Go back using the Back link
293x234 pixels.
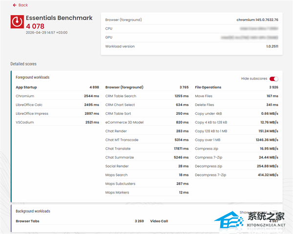click(x=20, y=5)
